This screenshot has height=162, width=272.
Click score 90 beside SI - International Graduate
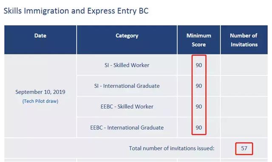[199, 86]
